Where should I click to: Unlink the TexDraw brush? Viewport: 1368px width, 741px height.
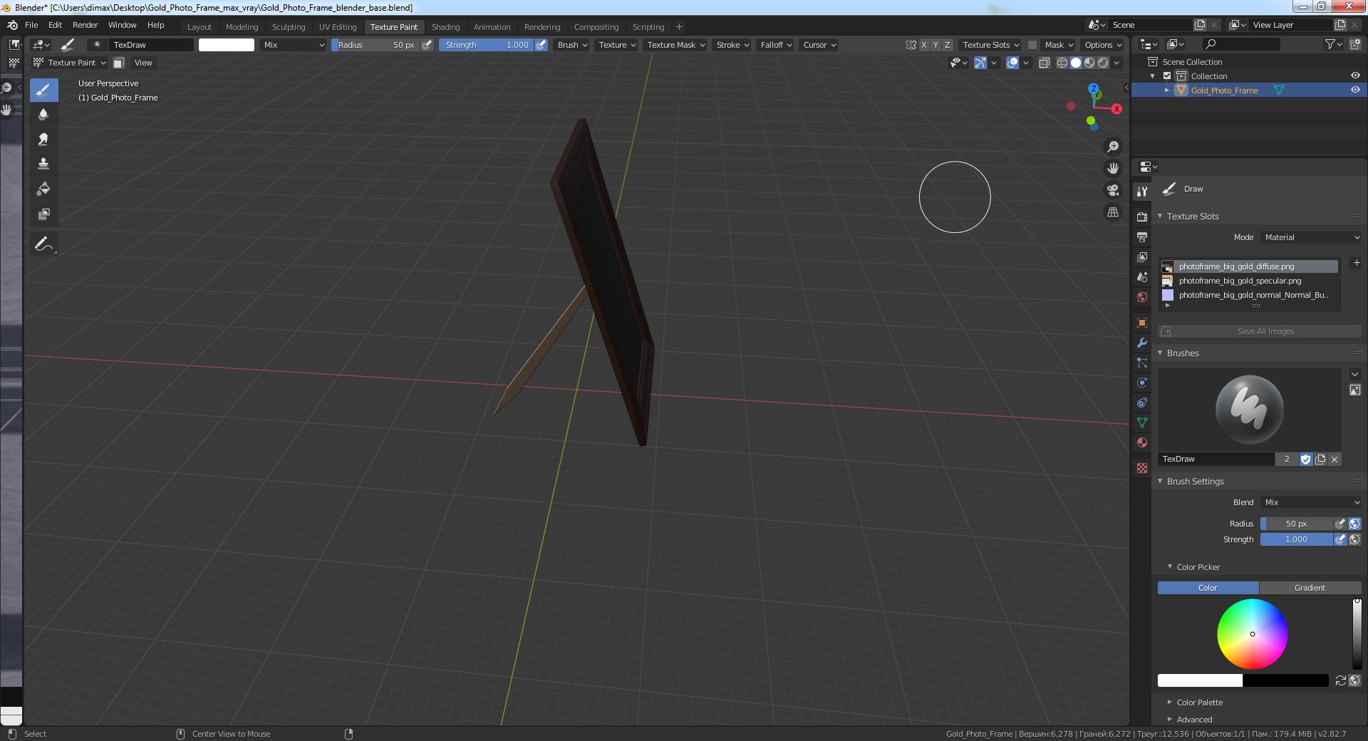pos(1335,460)
